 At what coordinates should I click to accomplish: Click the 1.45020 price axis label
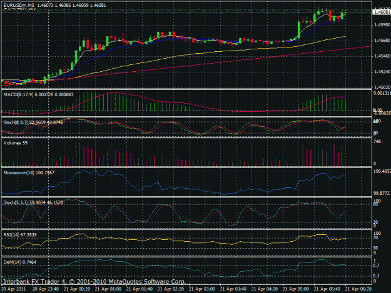tap(382, 87)
